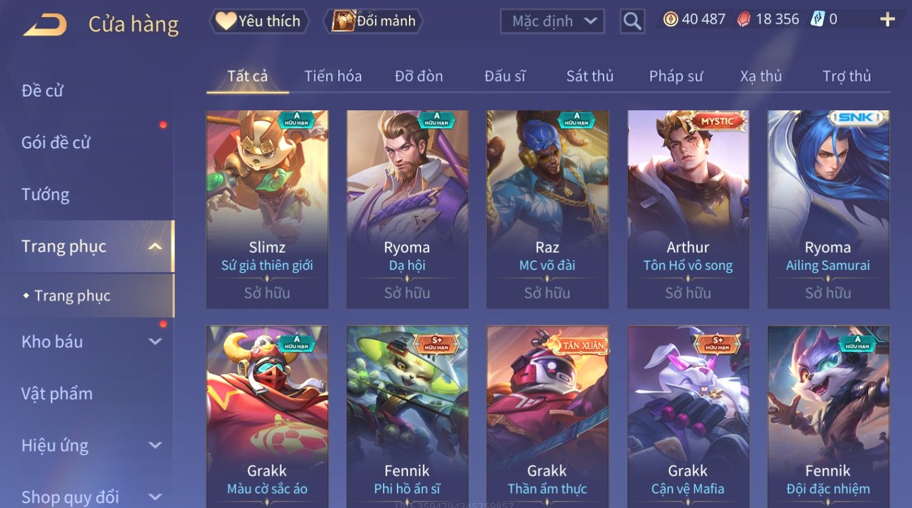Click the red ruby currency icon
This screenshot has height=508, width=912.
click(744, 20)
